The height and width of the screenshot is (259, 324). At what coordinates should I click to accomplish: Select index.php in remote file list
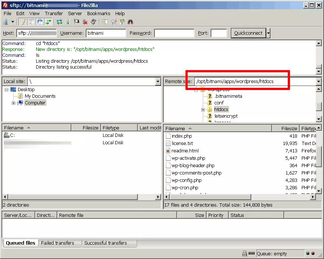182,136
